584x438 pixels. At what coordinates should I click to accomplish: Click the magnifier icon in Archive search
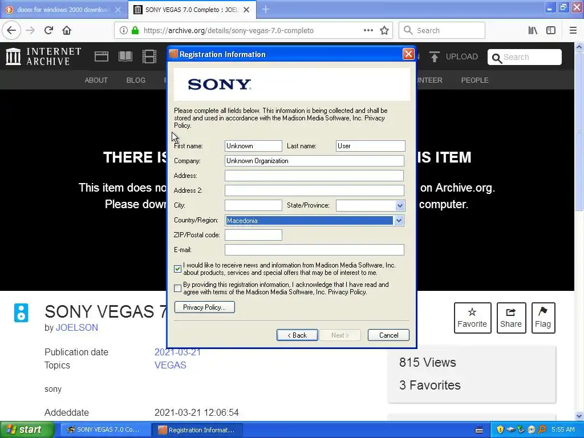tap(497, 58)
